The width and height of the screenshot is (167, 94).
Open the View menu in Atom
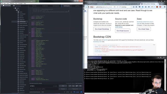(x=8, y=3)
